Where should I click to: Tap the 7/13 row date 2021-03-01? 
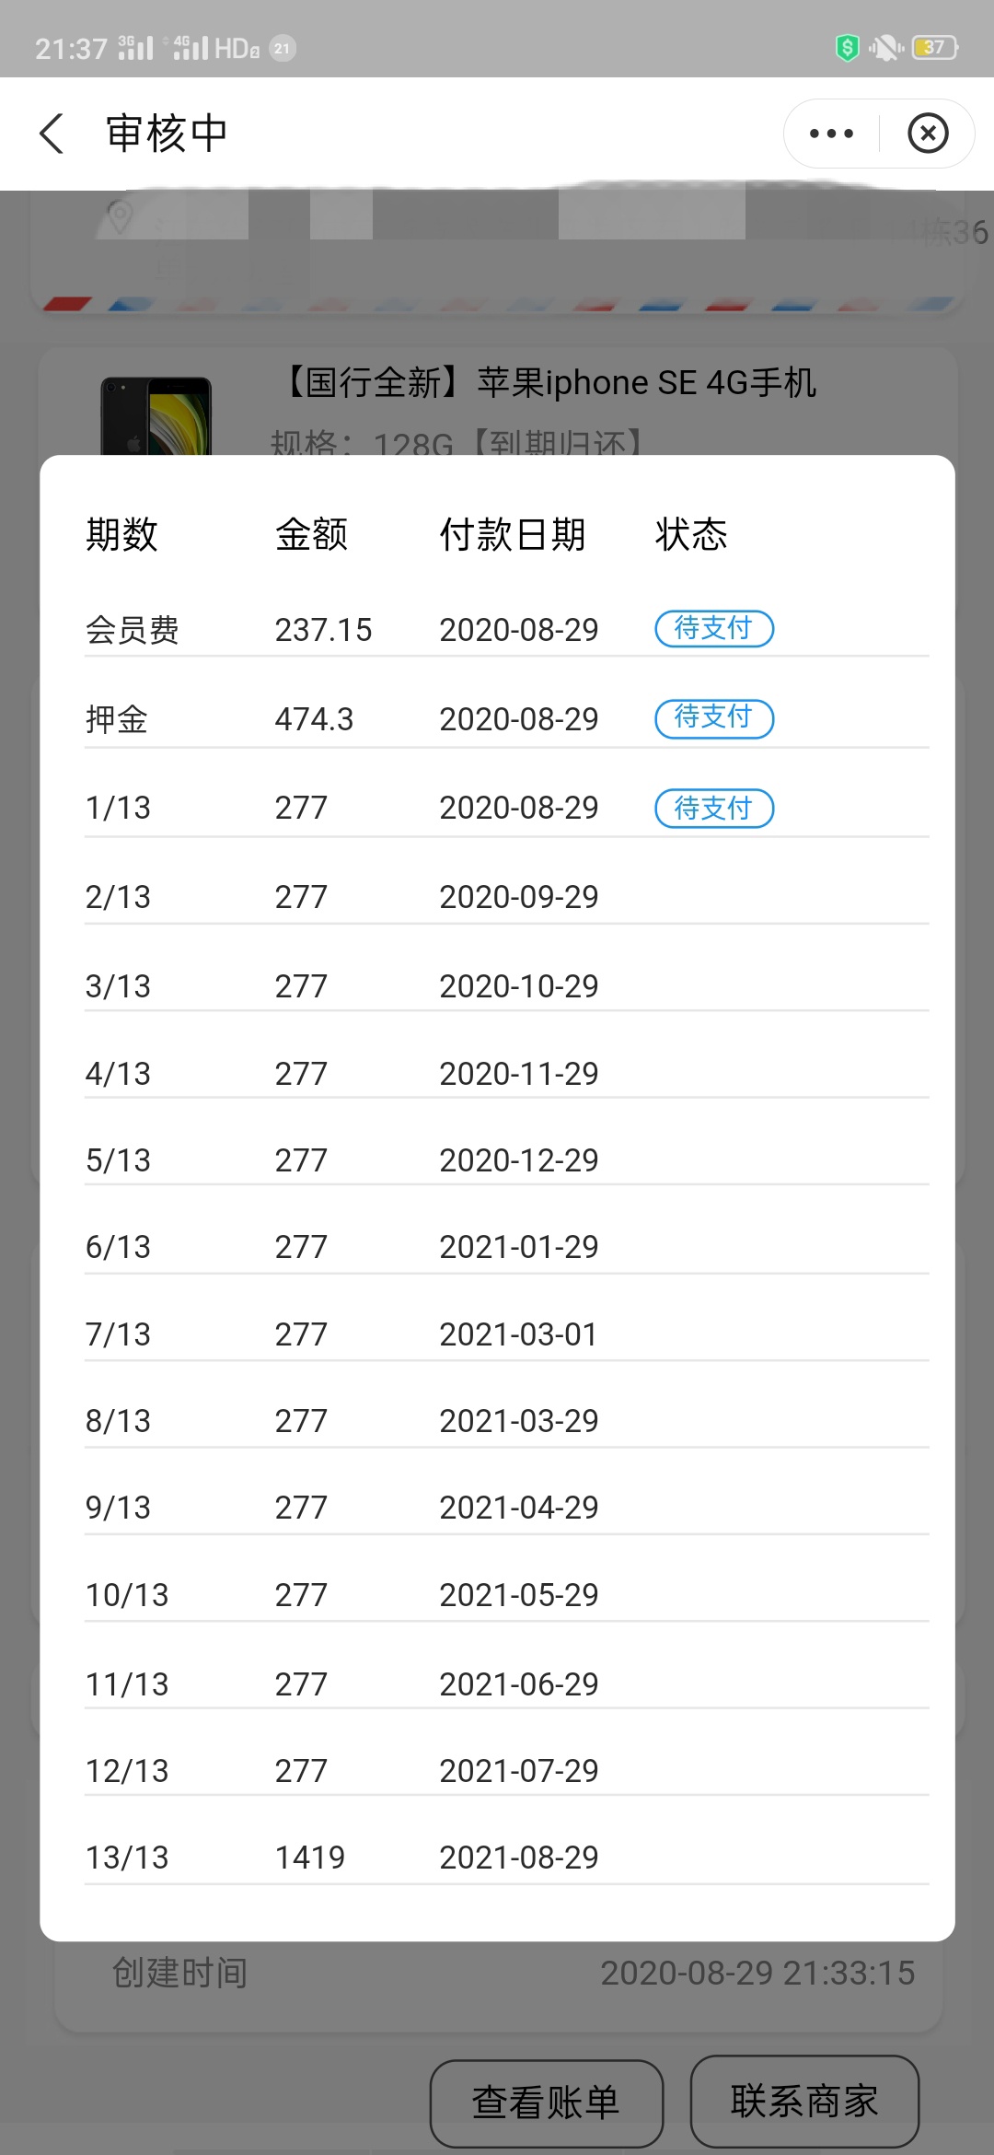(519, 1334)
